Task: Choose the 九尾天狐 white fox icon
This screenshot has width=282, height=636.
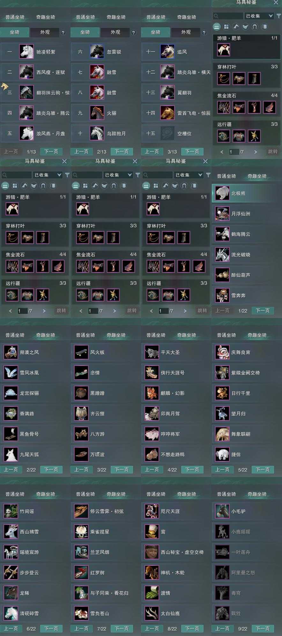Action: [11, 455]
